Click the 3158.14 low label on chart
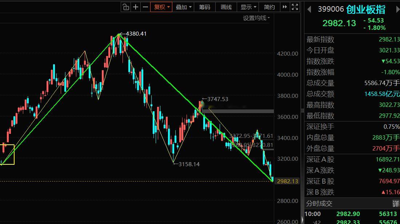 [x=189, y=164]
